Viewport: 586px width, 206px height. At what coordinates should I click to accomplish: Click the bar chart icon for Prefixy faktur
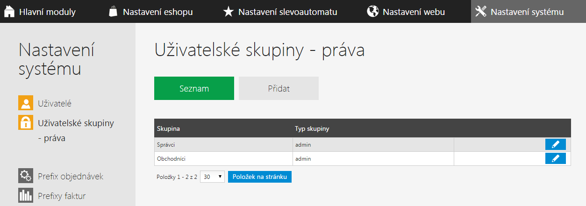pyautogui.click(x=25, y=195)
